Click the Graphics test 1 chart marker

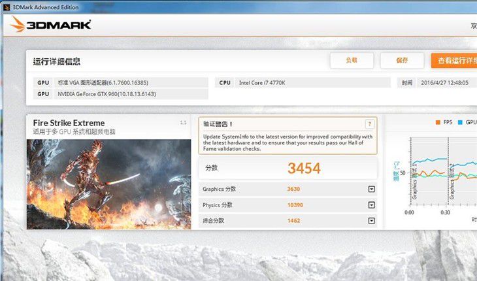[414, 181]
